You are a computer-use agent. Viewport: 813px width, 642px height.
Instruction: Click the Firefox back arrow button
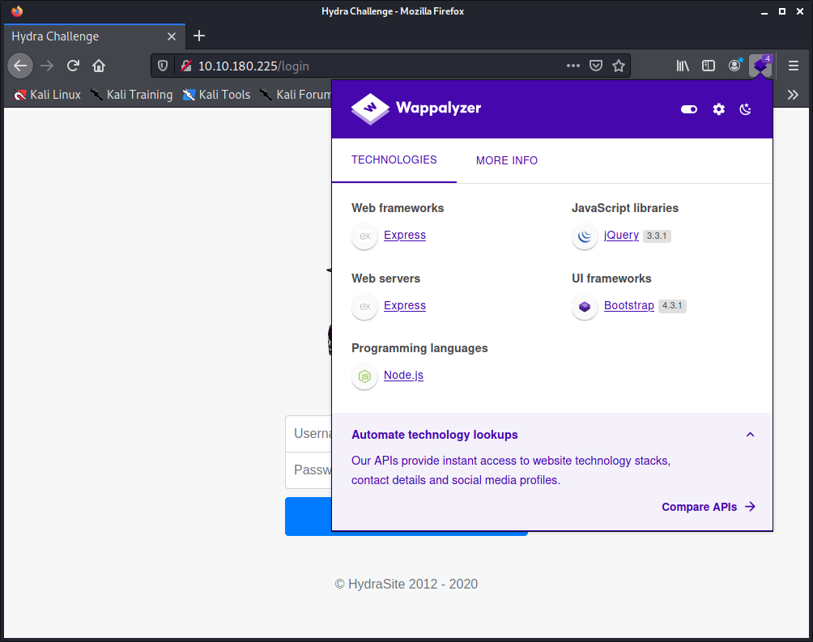tap(20, 66)
